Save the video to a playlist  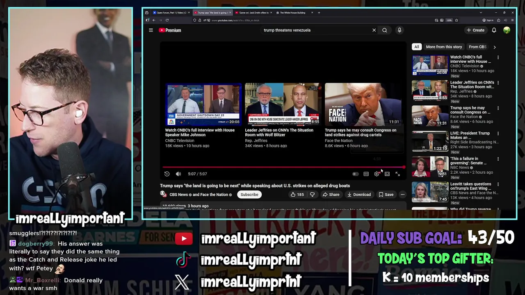pyautogui.click(x=386, y=195)
